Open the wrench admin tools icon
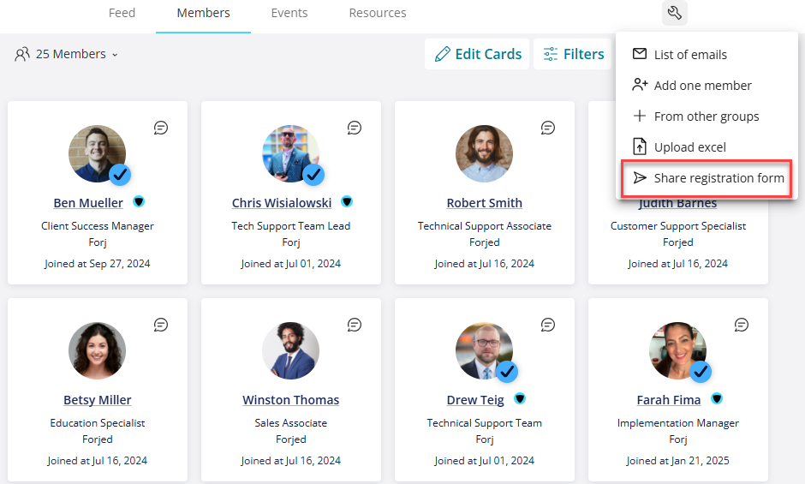The height and width of the screenshot is (484, 805). [674, 12]
